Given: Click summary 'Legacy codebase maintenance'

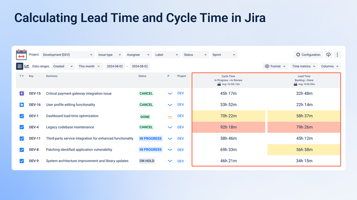Looking at the screenshot, I should 70,127.
